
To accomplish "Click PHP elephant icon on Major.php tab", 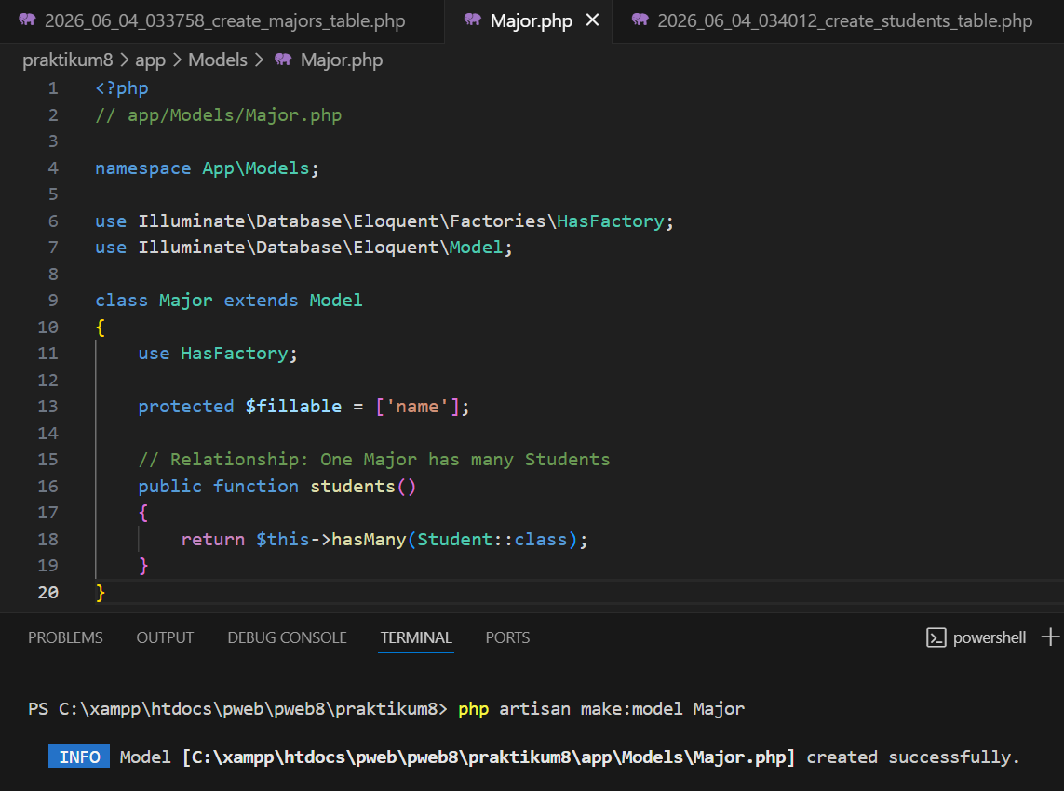I will (472, 20).
